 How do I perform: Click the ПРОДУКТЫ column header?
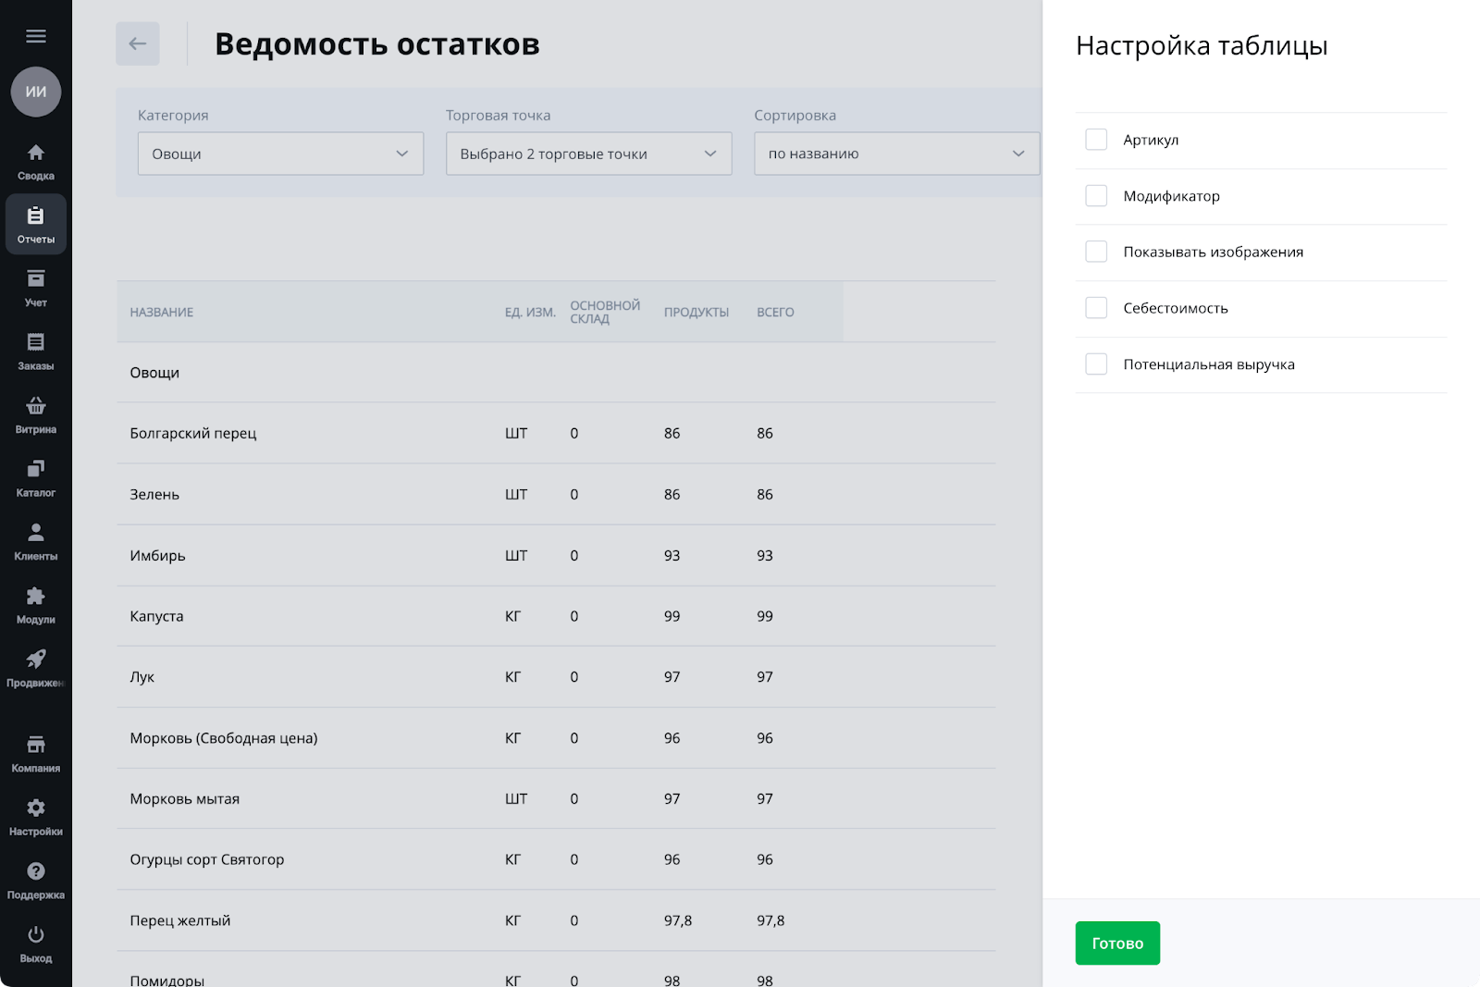(x=697, y=313)
